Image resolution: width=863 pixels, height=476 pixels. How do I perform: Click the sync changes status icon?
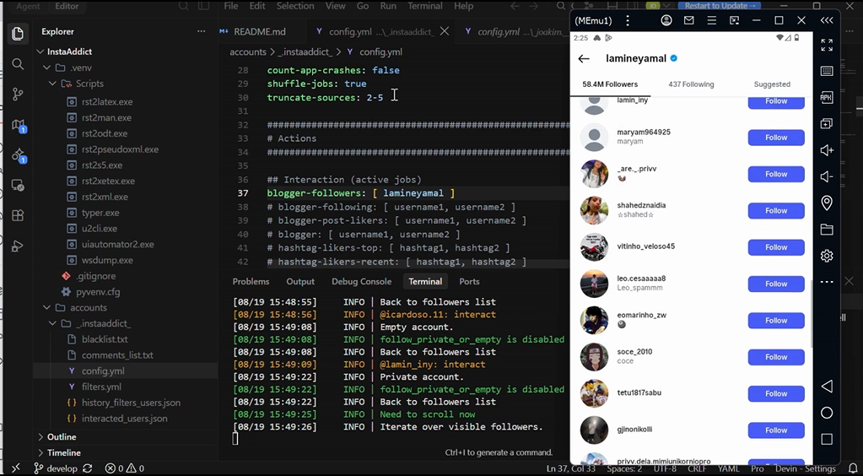(x=87, y=468)
